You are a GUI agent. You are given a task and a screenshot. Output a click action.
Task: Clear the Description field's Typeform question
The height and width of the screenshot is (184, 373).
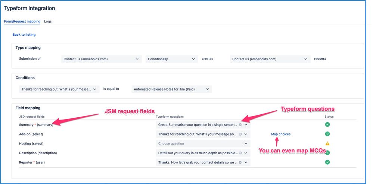pos(240,153)
